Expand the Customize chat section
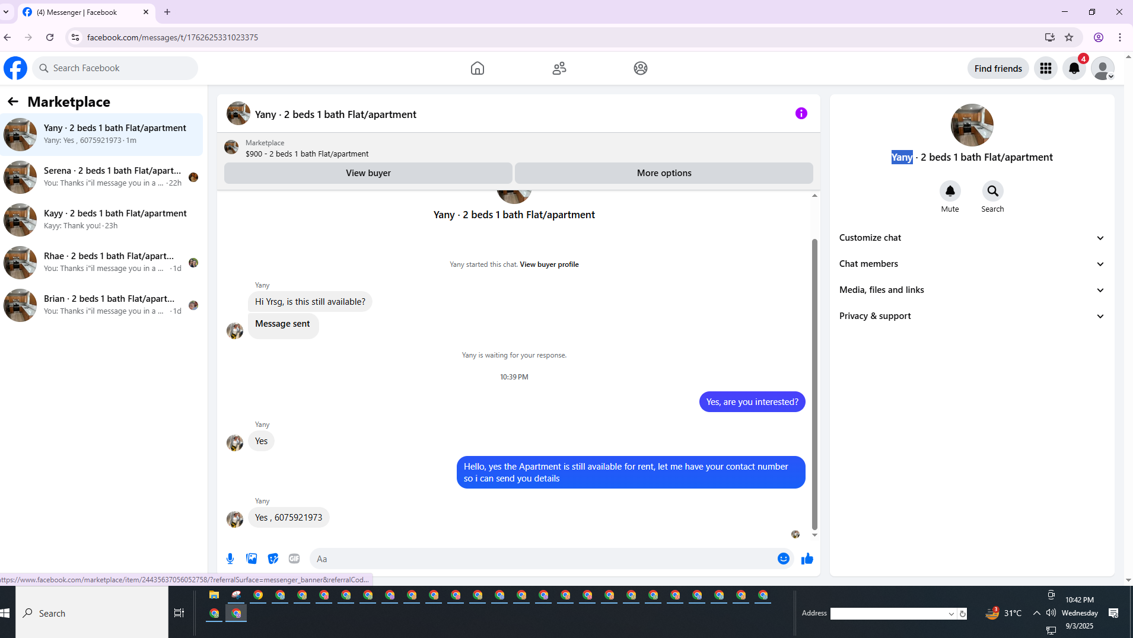Screen dimensions: 1133x638 [972, 238]
